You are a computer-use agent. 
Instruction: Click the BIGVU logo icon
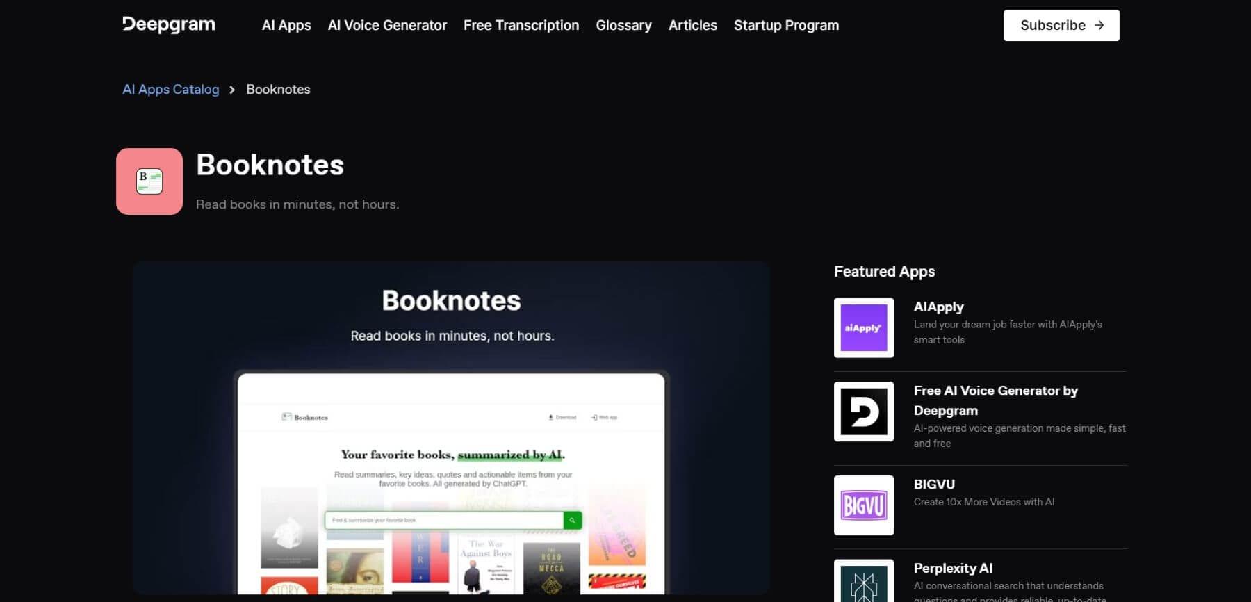tap(864, 505)
